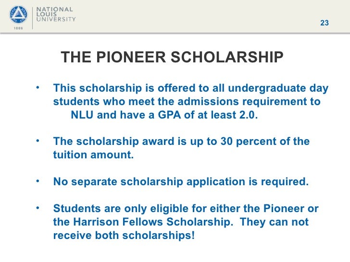Click the bullet marker before 'No separate'
Viewport: 350px width, 262px height.
coord(37,181)
